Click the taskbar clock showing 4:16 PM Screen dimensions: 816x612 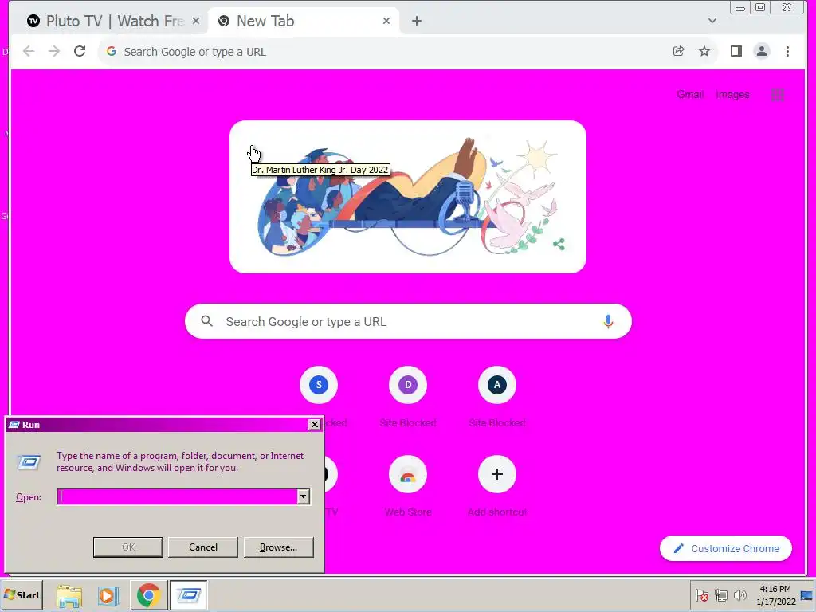click(x=775, y=594)
